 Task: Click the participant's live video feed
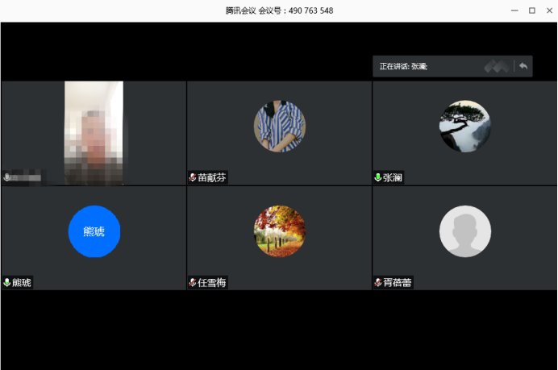94,133
